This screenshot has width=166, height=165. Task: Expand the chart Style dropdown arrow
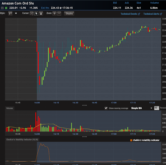tap(16, 13)
